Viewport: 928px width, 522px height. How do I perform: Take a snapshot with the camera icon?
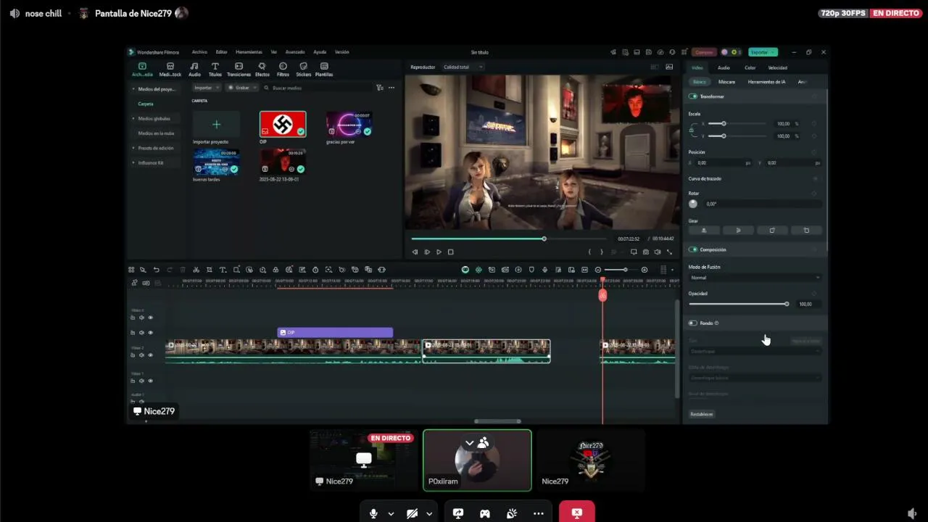pos(646,252)
